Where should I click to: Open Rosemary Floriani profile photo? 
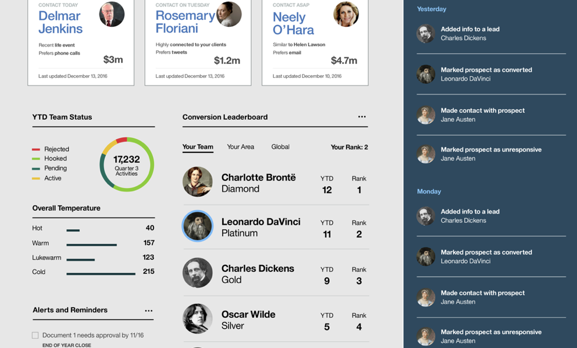coord(229,14)
